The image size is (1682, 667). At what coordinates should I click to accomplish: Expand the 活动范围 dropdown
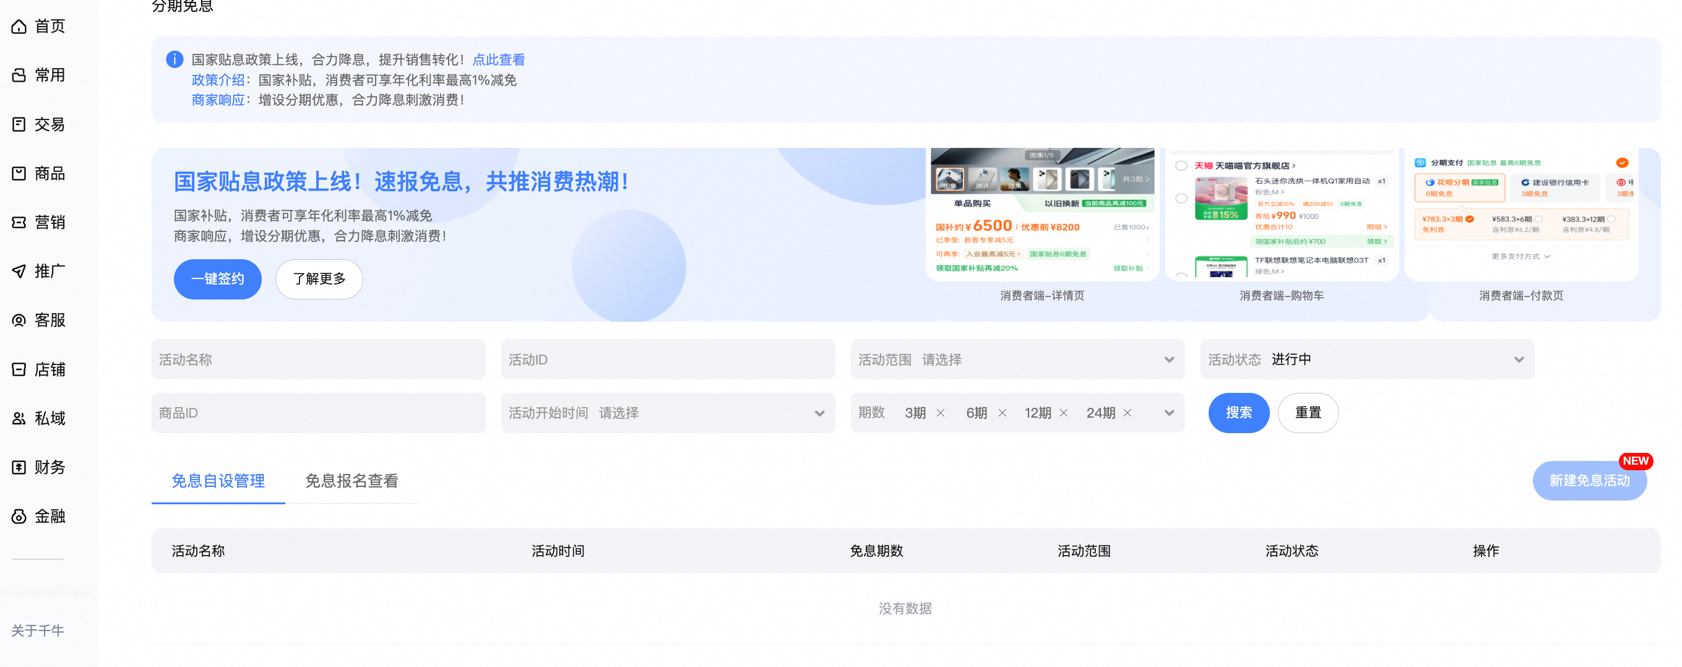[1017, 359]
